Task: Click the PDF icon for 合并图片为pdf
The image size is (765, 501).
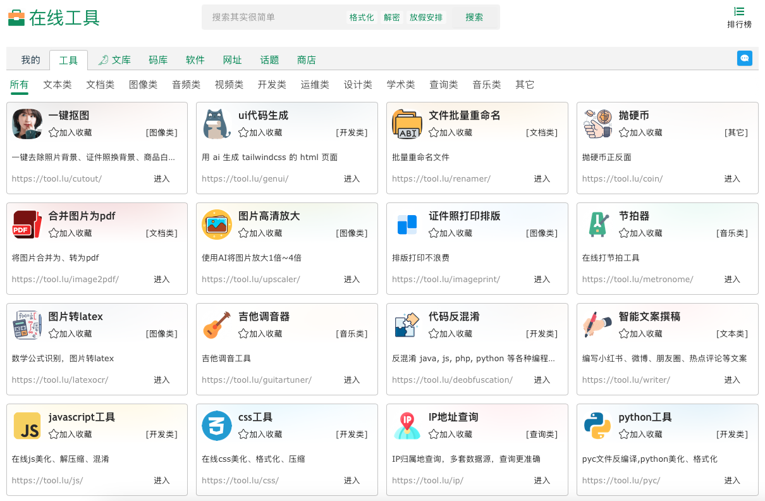Action: 27,225
